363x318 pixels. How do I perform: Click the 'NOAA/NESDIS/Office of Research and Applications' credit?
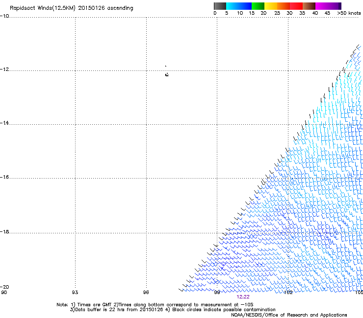[x=289, y=315]
